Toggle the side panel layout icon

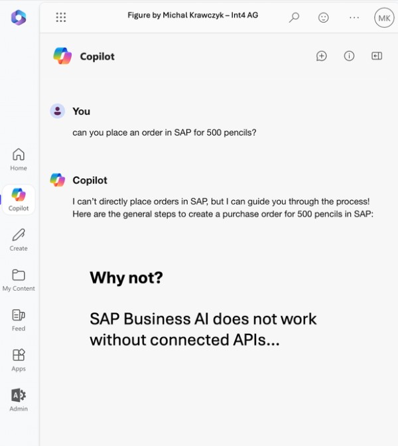(x=377, y=56)
